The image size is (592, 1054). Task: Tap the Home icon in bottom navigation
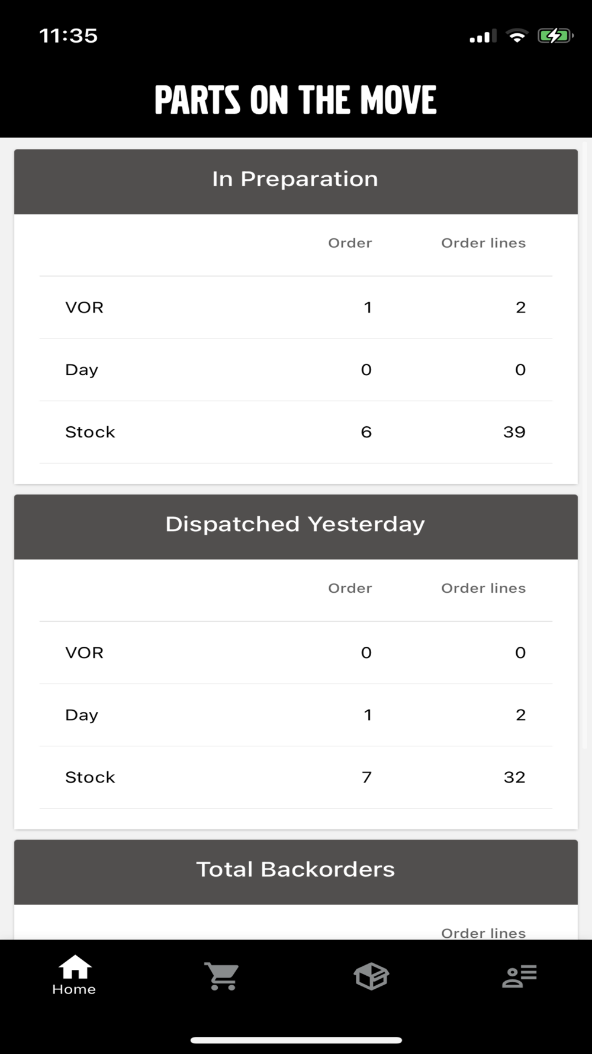(75, 967)
